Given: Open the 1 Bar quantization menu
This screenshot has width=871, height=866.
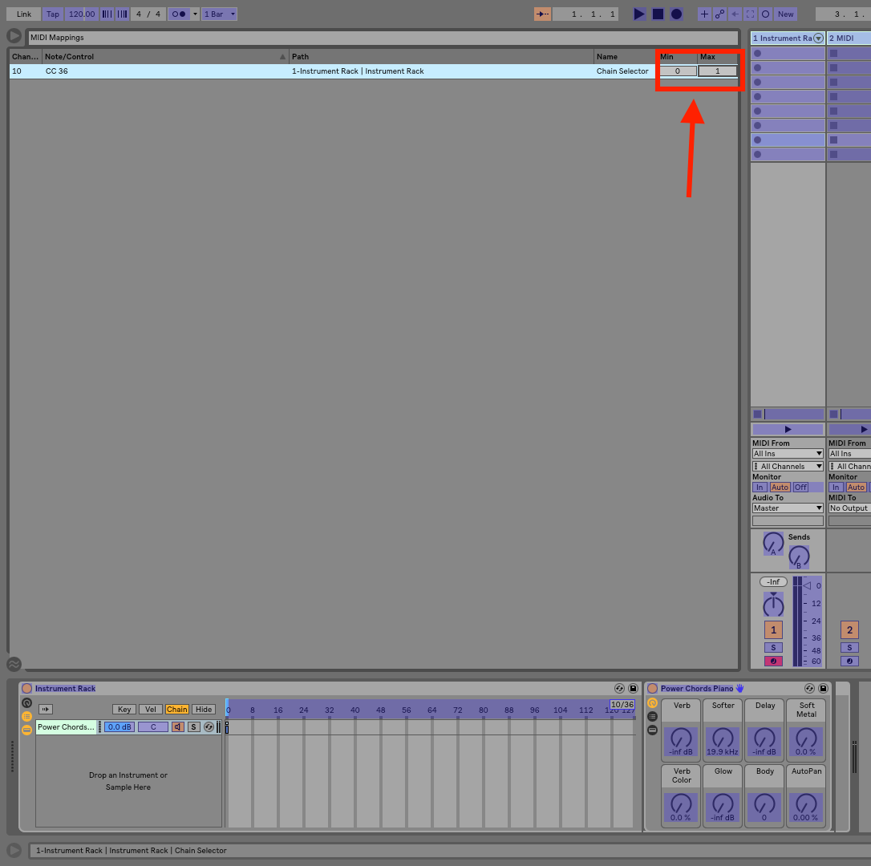Looking at the screenshot, I should click(220, 14).
